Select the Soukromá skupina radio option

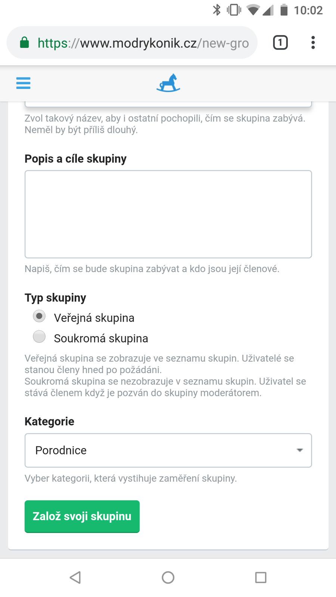(39, 337)
